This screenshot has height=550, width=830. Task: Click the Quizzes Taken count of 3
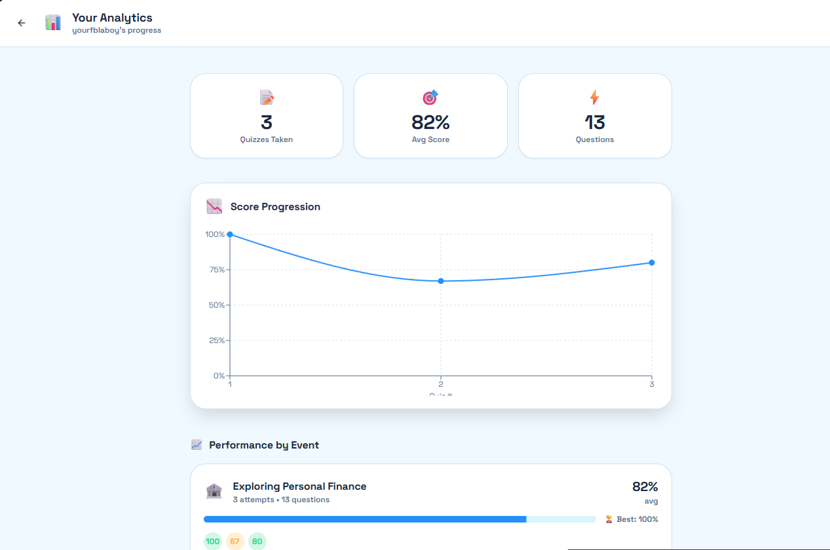267,122
